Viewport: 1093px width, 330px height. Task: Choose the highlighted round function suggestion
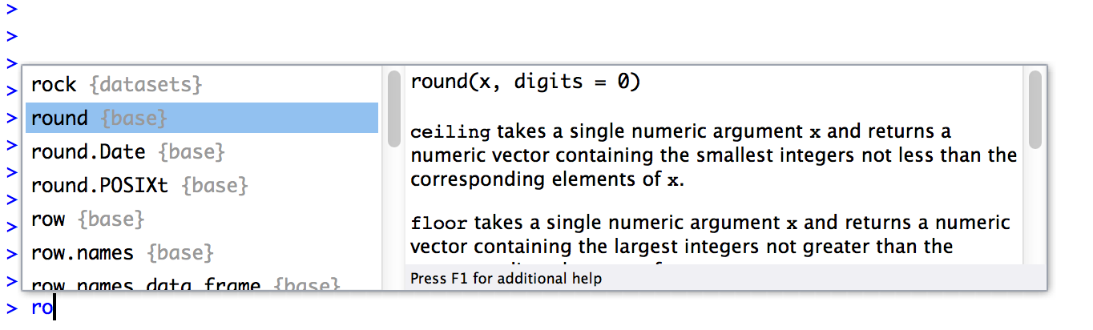click(x=59, y=118)
